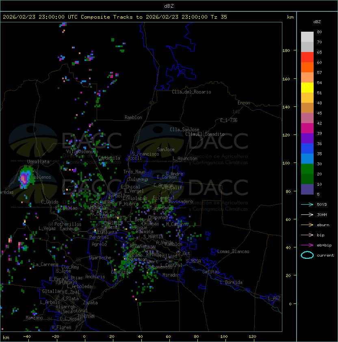Click the 'Lomas_Blancas' map label
This screenshot has height=342, width=338.
coord(233,251)
